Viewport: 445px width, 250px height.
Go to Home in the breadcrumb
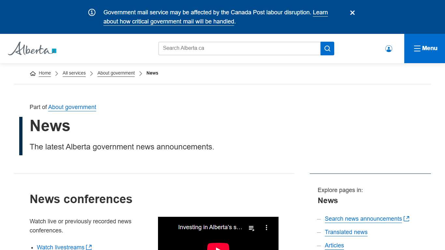(45, 73)
